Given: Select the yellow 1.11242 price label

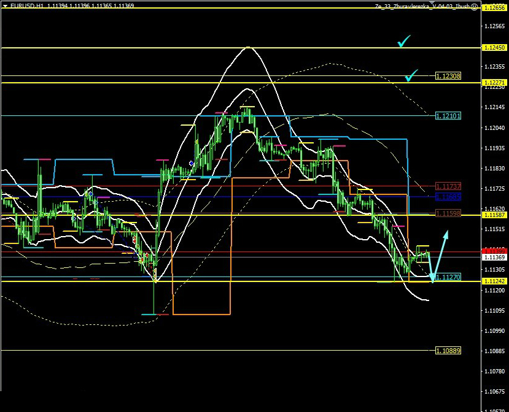Looking at the screenshot, I should pos(494,281).
